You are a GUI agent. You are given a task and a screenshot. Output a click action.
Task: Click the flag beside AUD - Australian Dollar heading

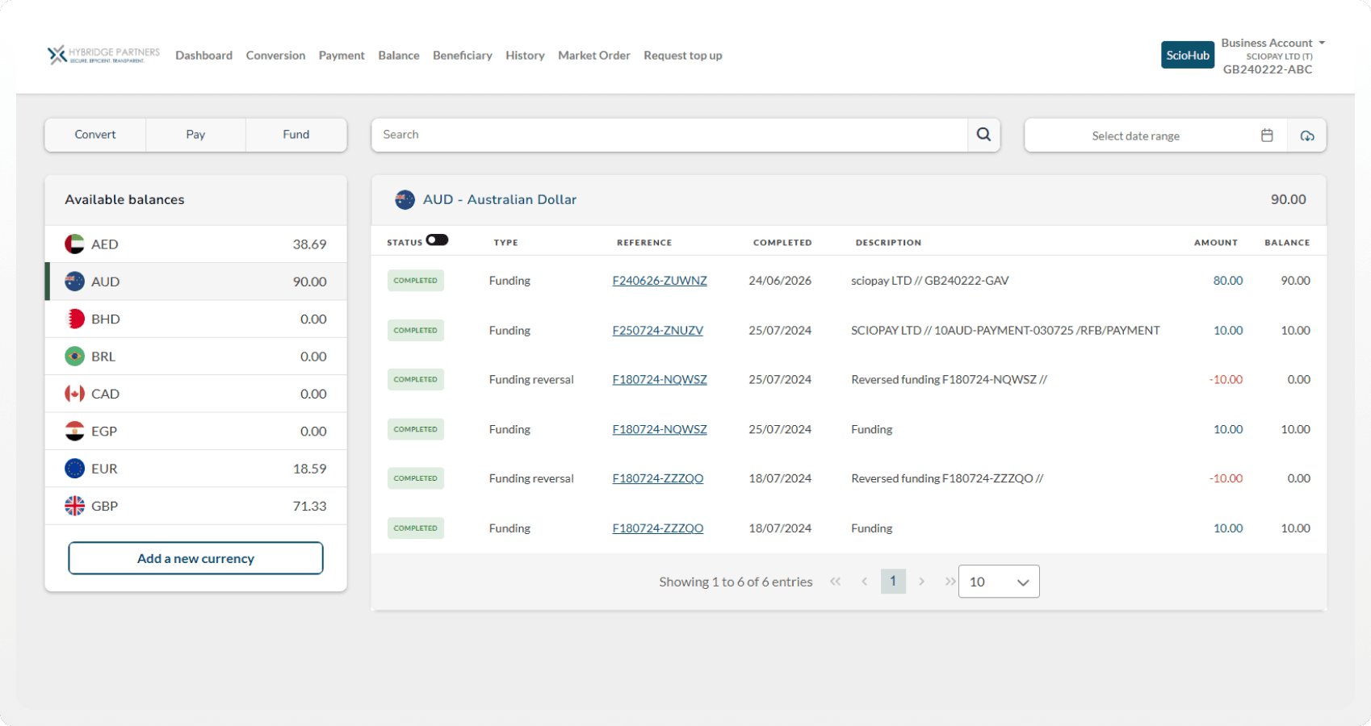405,199
